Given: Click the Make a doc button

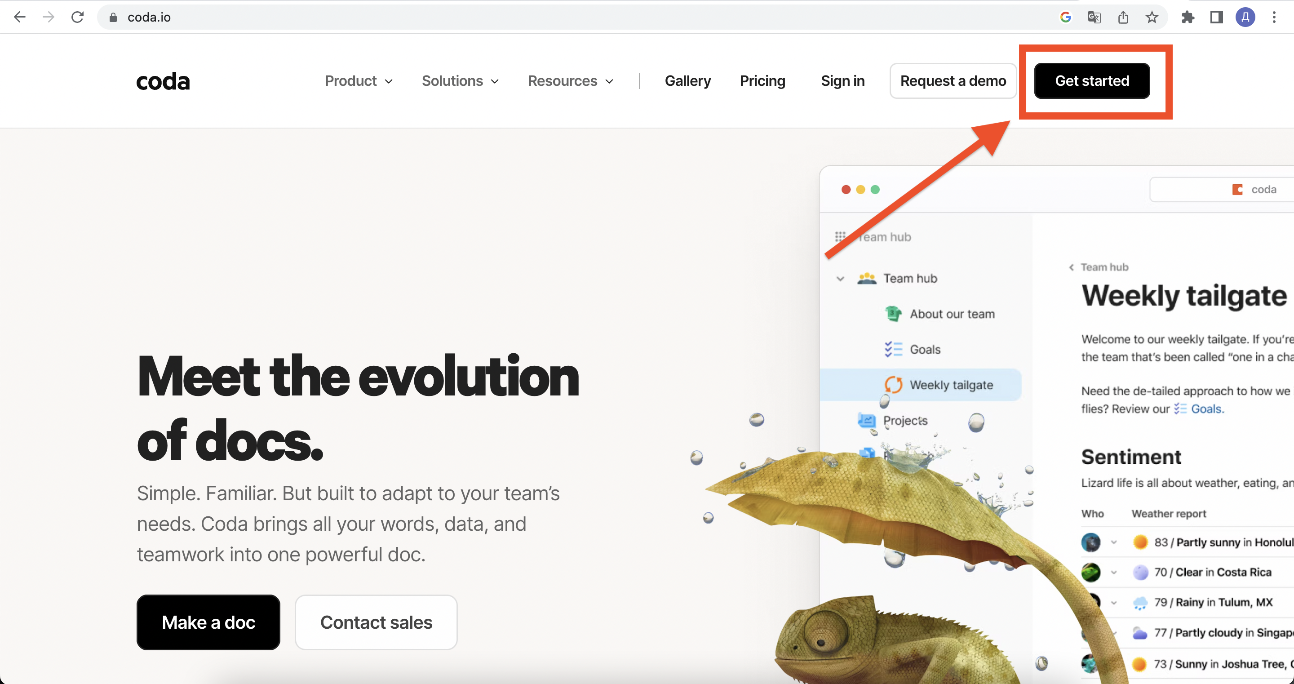Looking at the screenshot, I should click(208, 622).
